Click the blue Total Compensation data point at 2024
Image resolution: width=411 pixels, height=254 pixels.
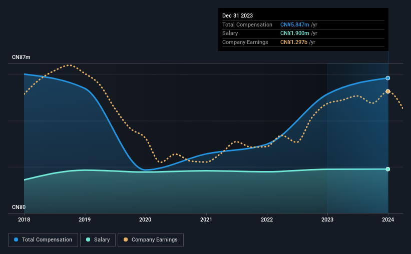point(387,78)
